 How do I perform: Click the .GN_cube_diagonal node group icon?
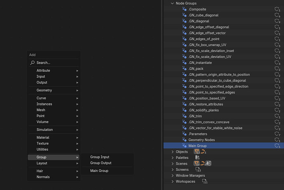tap(184, 15)
